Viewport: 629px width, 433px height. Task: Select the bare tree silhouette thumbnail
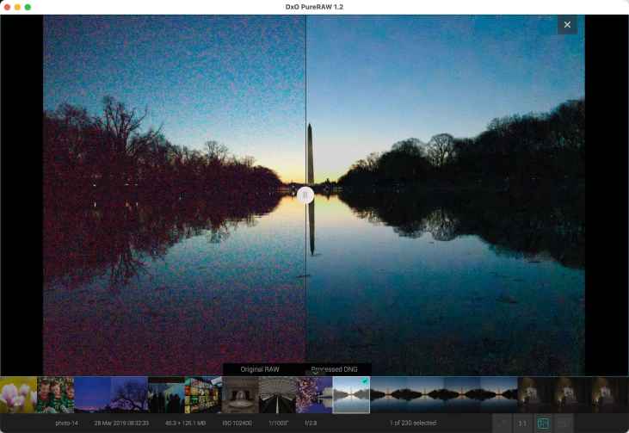[x=129, y=395]
